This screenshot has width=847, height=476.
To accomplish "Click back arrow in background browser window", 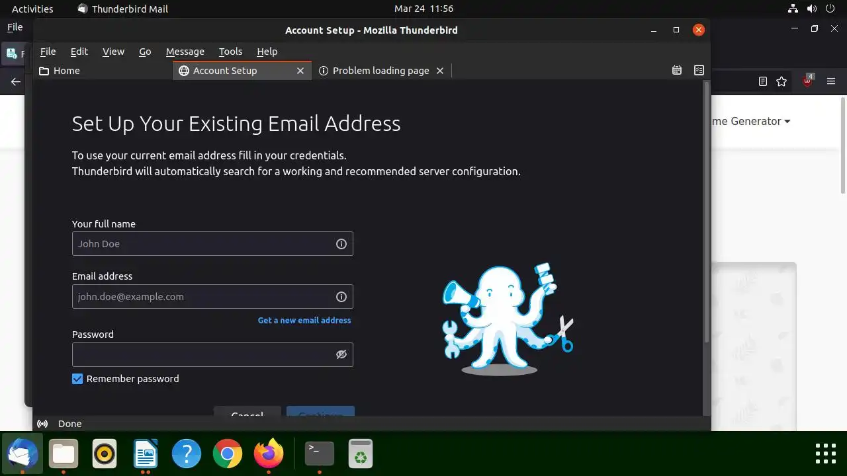I will coord(16,82).
